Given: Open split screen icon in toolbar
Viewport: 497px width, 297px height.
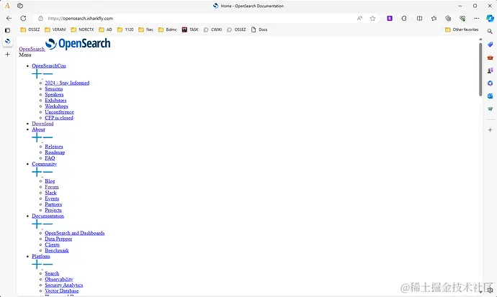Looking at the screenshot, I should [x=419, y=19].
